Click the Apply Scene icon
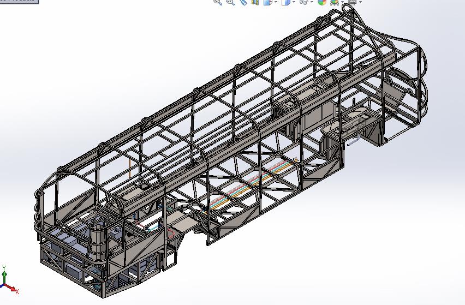The width and height of the screenshot is (465, 305). point(335,2)
